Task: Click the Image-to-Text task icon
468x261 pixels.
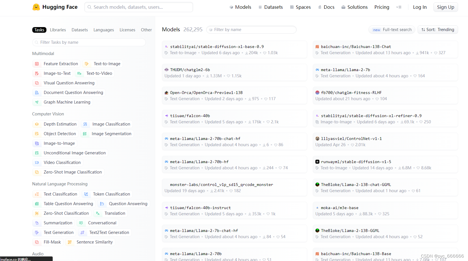Action: pos(37,73)
